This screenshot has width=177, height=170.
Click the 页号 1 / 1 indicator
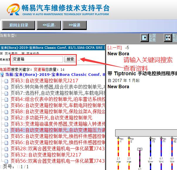[16, 167]
